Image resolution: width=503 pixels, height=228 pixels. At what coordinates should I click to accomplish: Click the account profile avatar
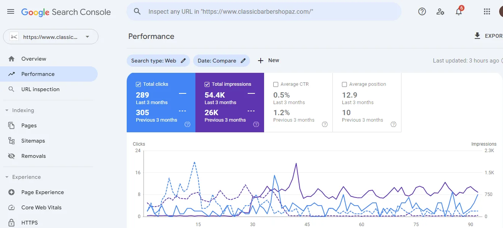[x=501, y=11]
